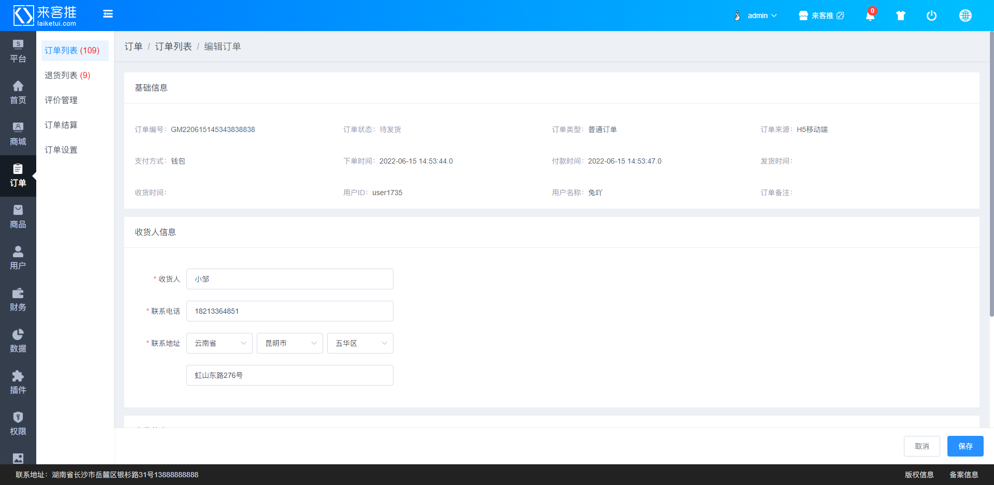Edit the 虹山东路276号 address field
The image size is (994, 485).
(x=290, y=375)
